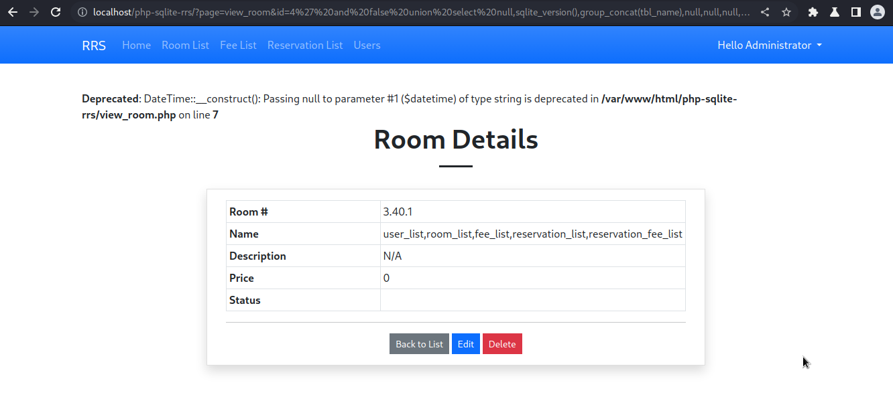Viewport: 893px width, 409px height.
Task: Open the RRS brand link
Action: coord(94,46)
